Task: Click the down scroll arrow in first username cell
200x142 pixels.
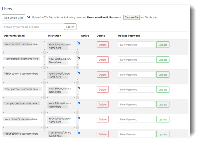Action: (44, 49)
